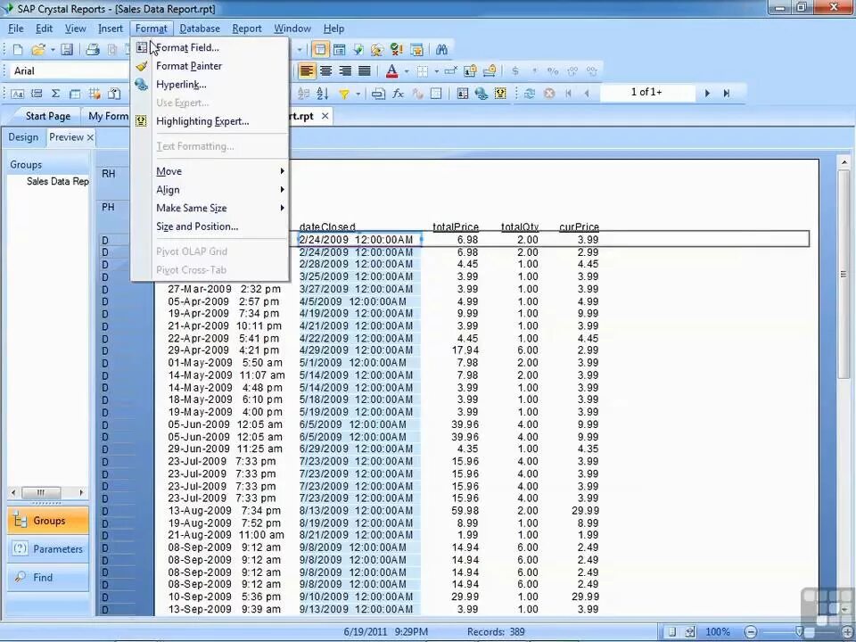This screenshot has width=856, height=642.
Task: Click the Insert Summary sigma icon
Action: pyautogui.click(x=55, y=94)
